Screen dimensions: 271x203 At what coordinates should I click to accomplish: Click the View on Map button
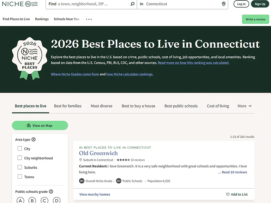click(40, 125)
